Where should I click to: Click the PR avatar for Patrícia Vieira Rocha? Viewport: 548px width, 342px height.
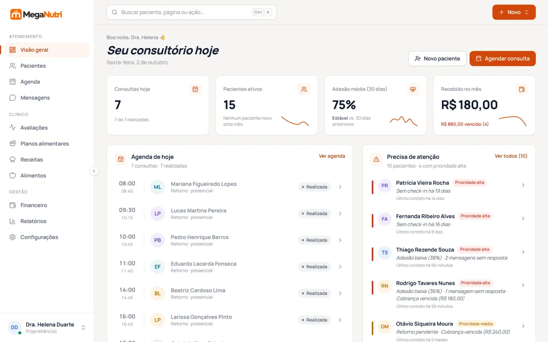[384, 186]
